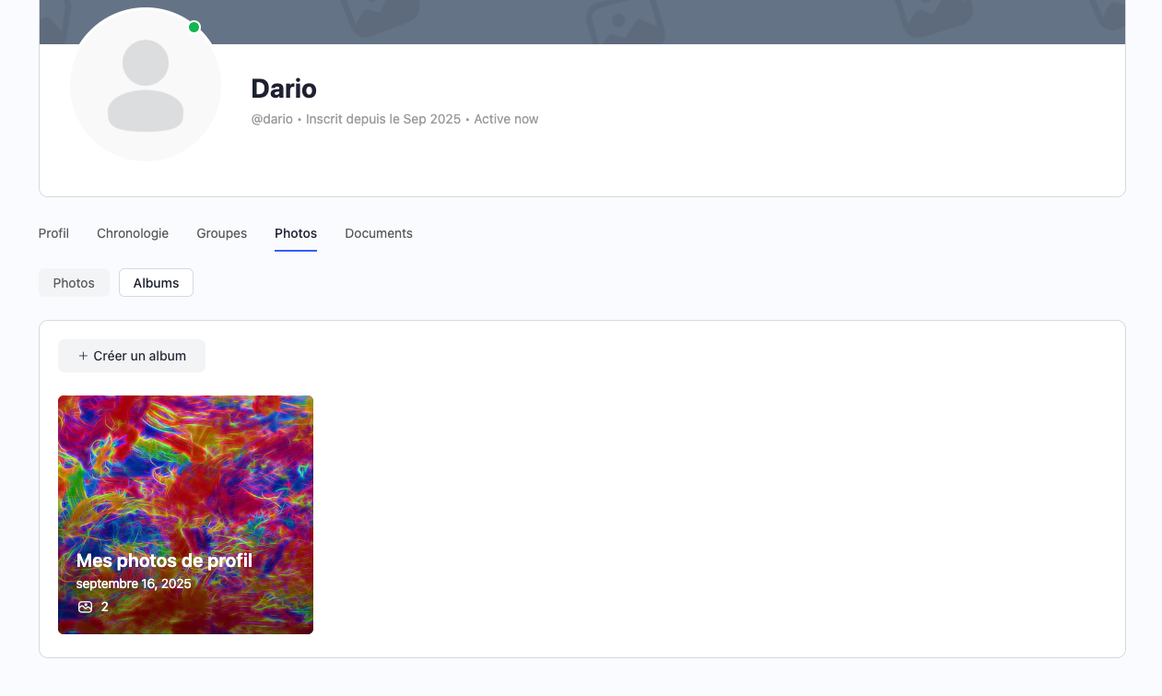Switch to the Photos sub-view pill
Viewport: 1162px width, 696px height.
(74, 283)
